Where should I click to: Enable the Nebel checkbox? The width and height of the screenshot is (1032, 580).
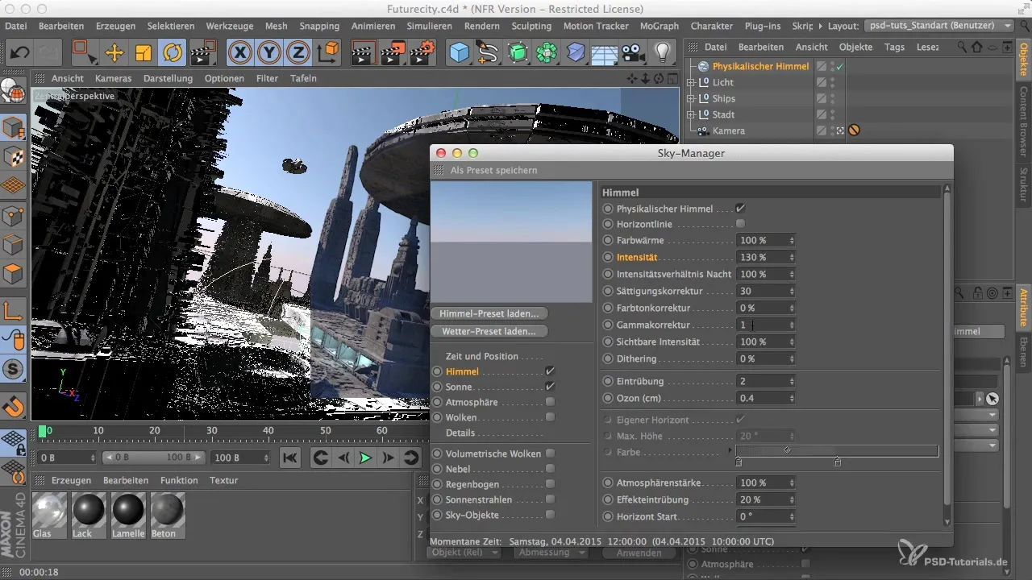[550, 469]
